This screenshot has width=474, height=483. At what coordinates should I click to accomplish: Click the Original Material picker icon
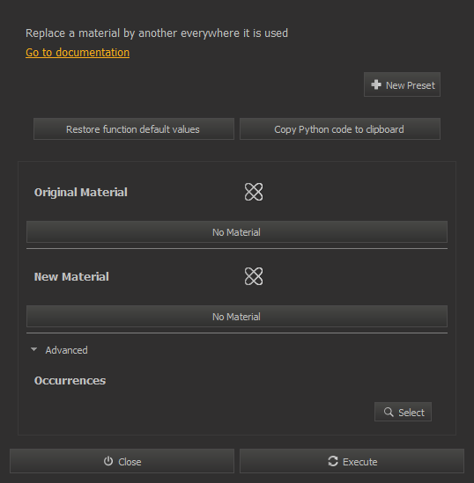click(x=254, y=192)
